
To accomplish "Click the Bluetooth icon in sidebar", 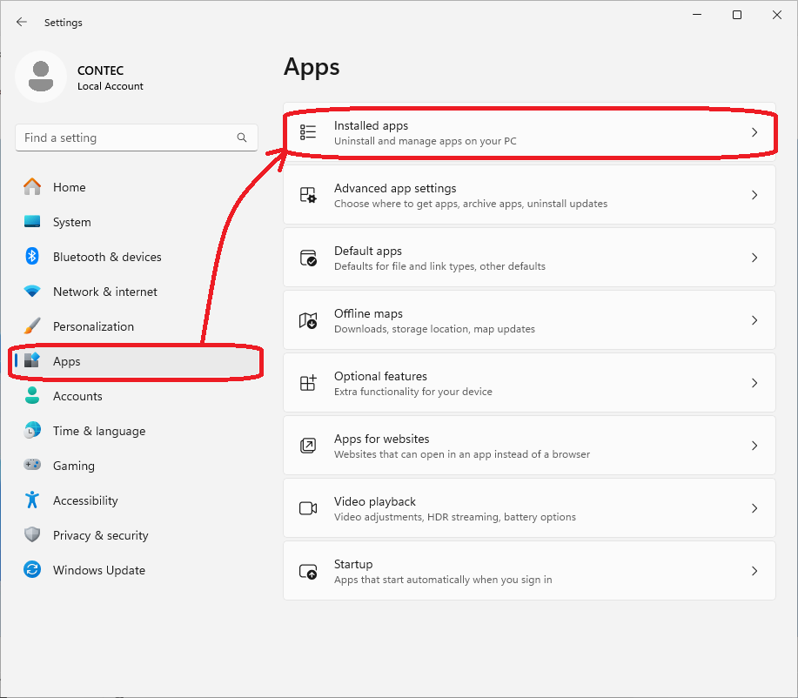I will tap(32, 256).
